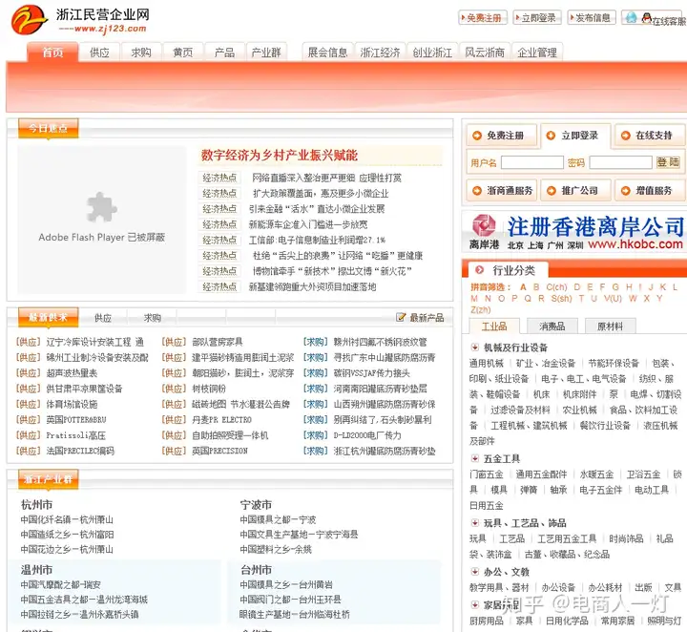Click the Zhejiang enterprise network logo

(x=29, y=20)
